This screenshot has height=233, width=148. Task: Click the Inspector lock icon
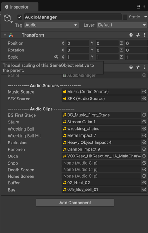coord(138,7)
